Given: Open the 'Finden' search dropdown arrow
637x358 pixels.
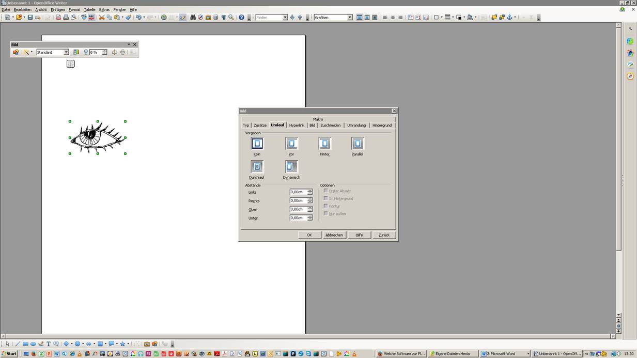Looking at the screenshot, I should tap(285, 18).
